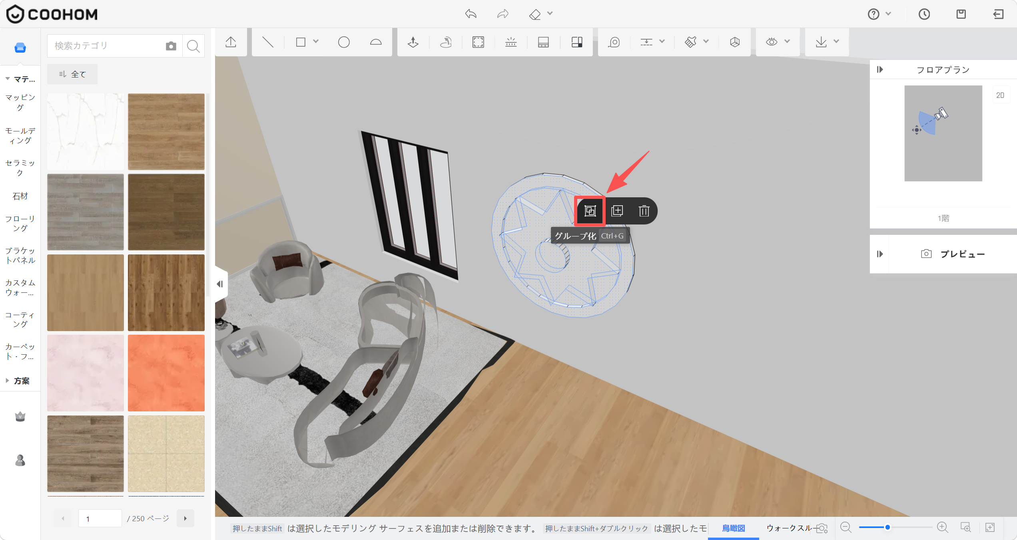Select the マッピング category
Image resolution: width=1017 pixels, height=540 pixels.
(20, 102)
